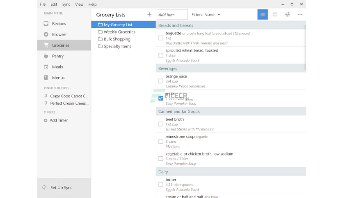Image resolution: width=343 pixels, height=198 pixels.
Task: Open the Filters: None dropdown
Action: click(x=206, y=15)
